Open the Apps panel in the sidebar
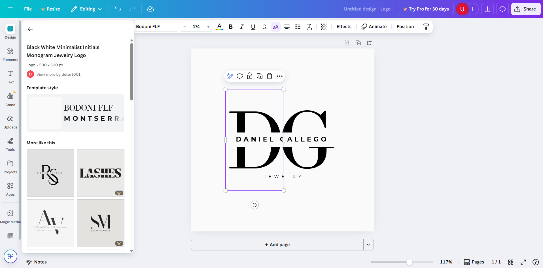The width and height of the screenshot is (543, 268). (x=10, y=189)
